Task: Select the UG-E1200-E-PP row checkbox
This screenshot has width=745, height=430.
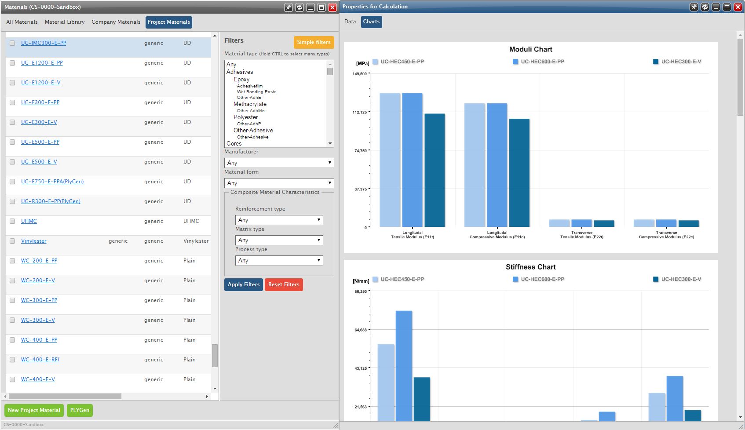Action: (x=12, y=63)
